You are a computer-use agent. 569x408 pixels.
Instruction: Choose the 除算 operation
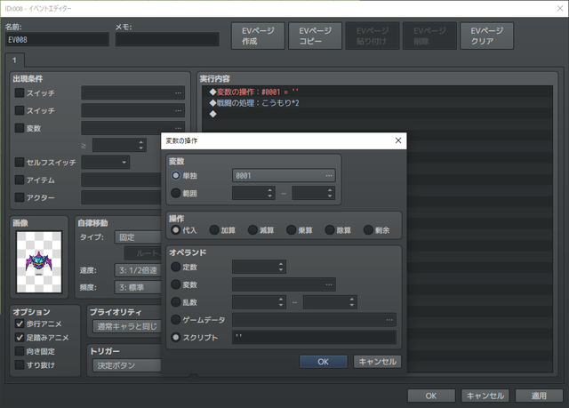pos(330,230)
